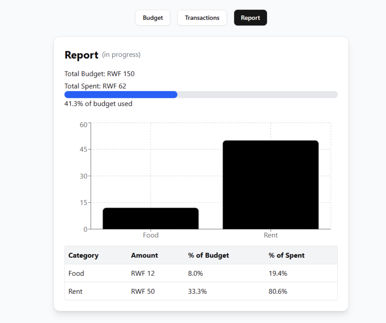Click the Amount column header
Image resolution: width=386 pixels, height=323 pixels.
(x=145, y=255)
